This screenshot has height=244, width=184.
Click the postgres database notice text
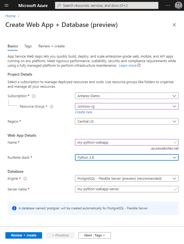83,208
